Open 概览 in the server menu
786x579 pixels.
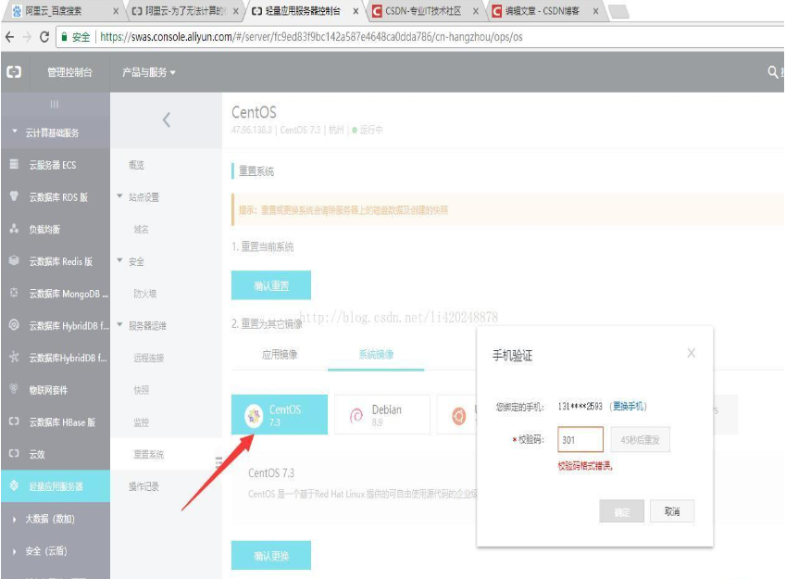(x=136, y=165)
